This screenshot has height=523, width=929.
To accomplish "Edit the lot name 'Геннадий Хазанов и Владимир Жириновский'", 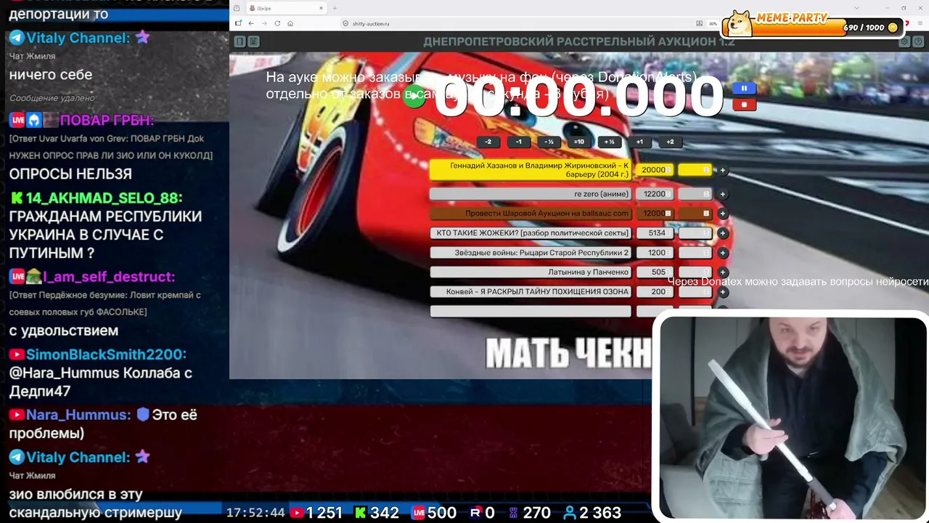I will coord(531,170).
